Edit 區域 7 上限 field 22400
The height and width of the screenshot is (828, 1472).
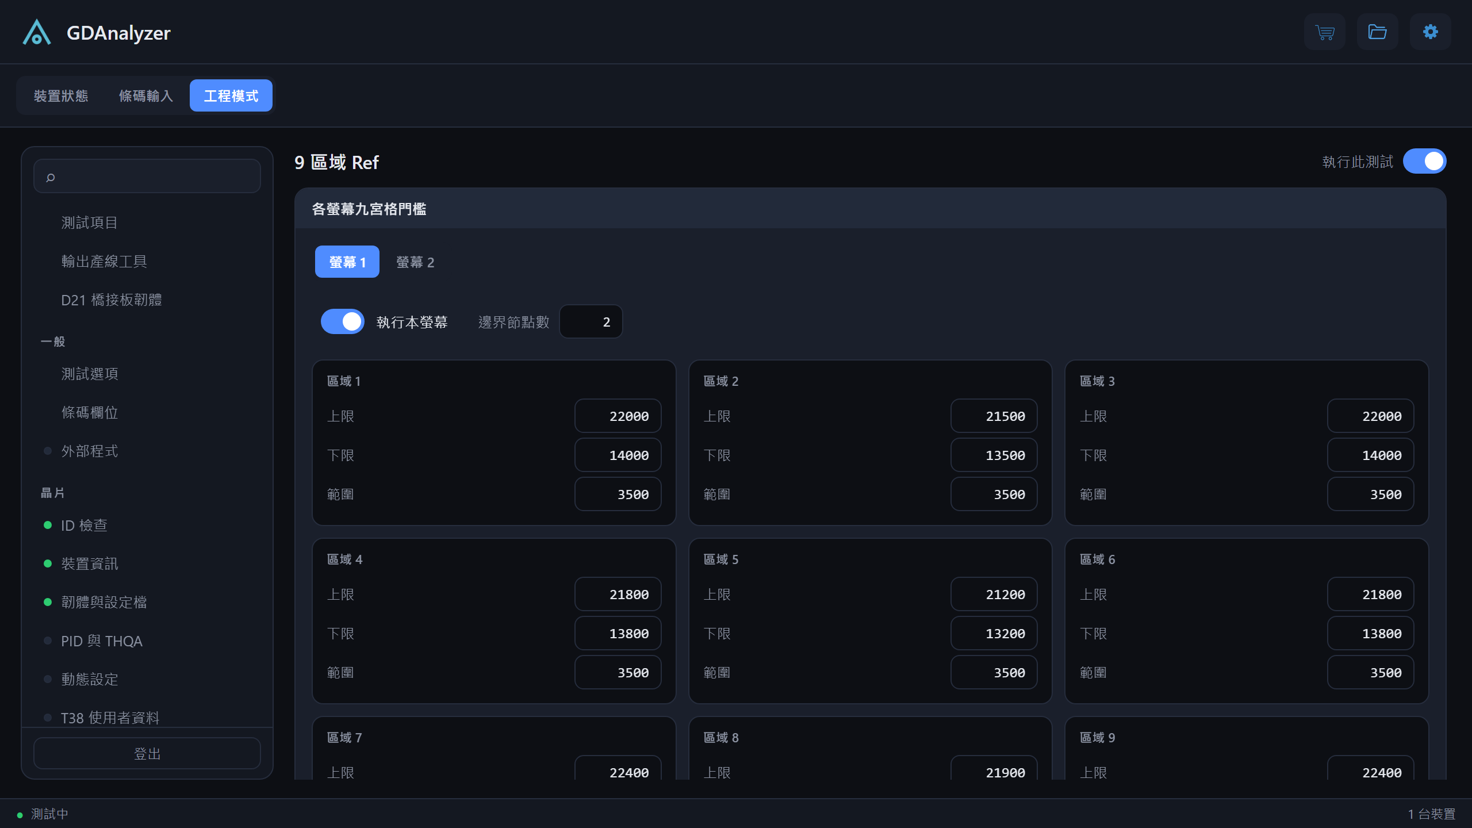(x=618, y=768)
